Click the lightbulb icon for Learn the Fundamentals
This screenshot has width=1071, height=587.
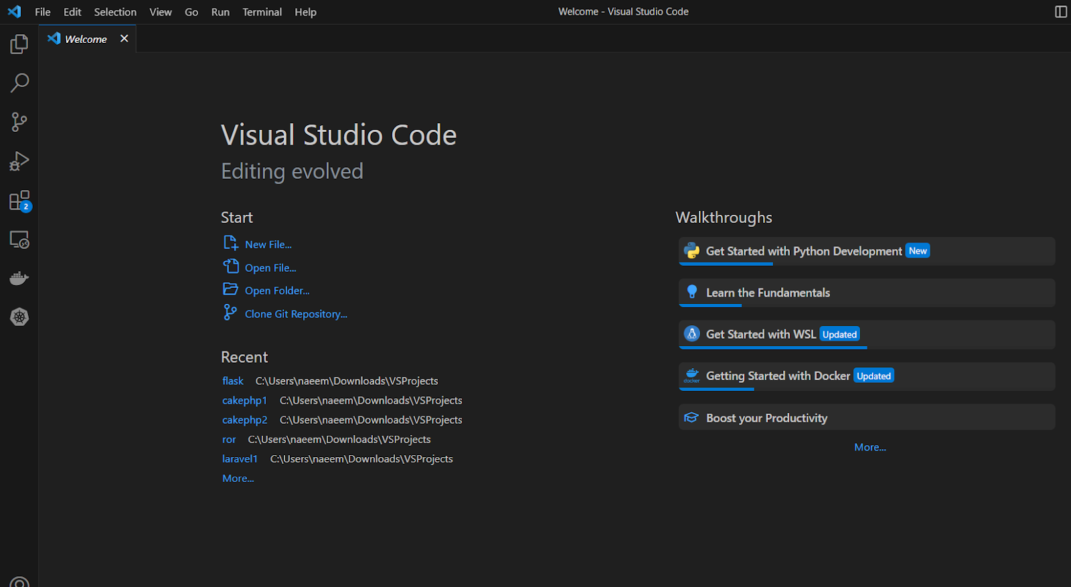click(x=692, y=292)
